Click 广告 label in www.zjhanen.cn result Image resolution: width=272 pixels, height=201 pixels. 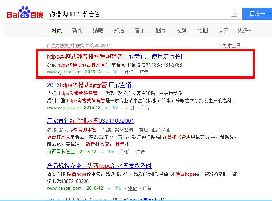(144, 72)
